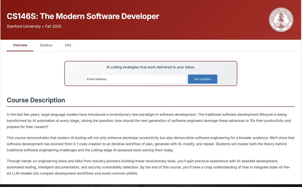The width and height of the screenshot is (302, 187).
Task: Click paragraph starting 'This course demonstrates'
Action: click(151, 144)
